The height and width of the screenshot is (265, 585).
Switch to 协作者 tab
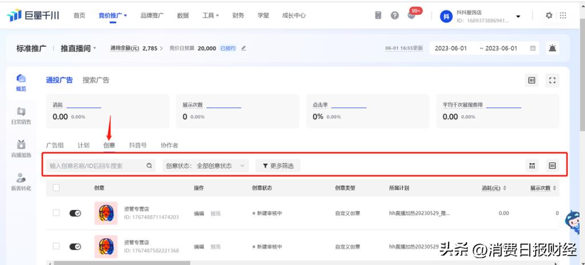(x=170, y=145)
